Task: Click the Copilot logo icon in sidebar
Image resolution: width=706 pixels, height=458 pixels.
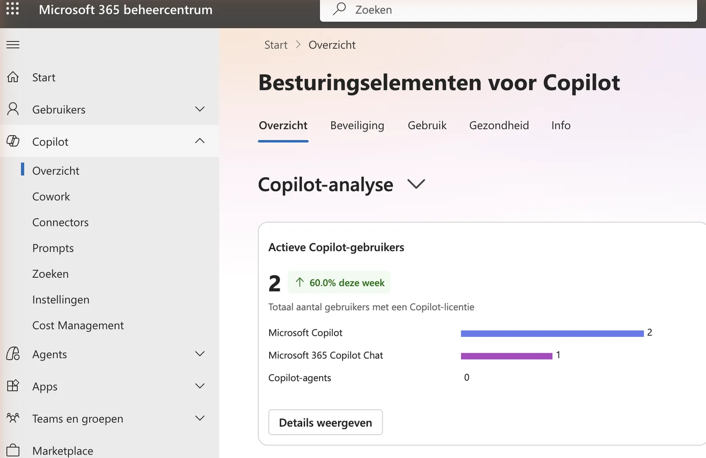Action: (13, 141)
